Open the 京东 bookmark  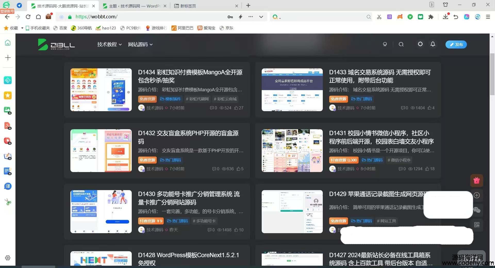[226, 28]
